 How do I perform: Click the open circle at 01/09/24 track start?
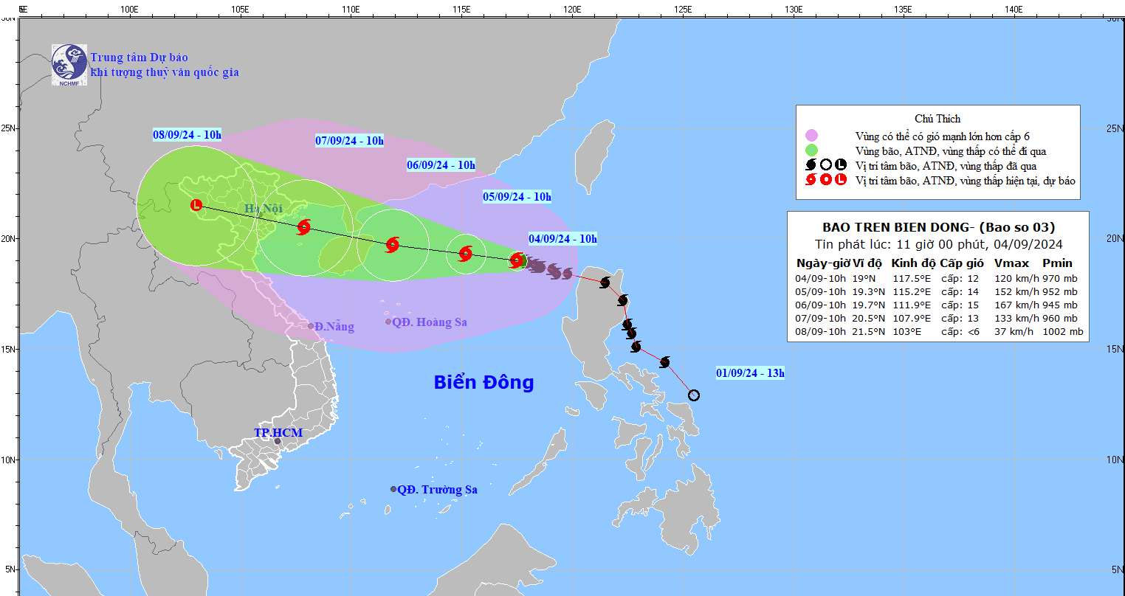point(693,395)
